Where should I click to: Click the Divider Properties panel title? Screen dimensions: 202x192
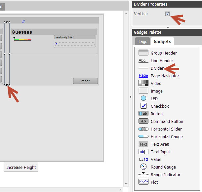[151, 4]
